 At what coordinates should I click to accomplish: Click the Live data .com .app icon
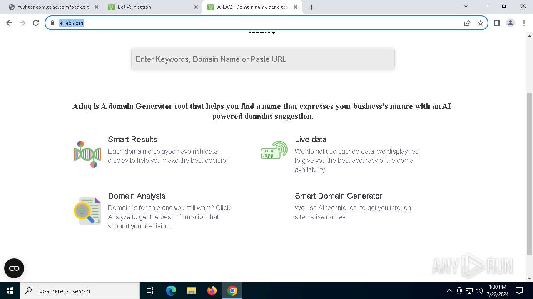[274, 150]
